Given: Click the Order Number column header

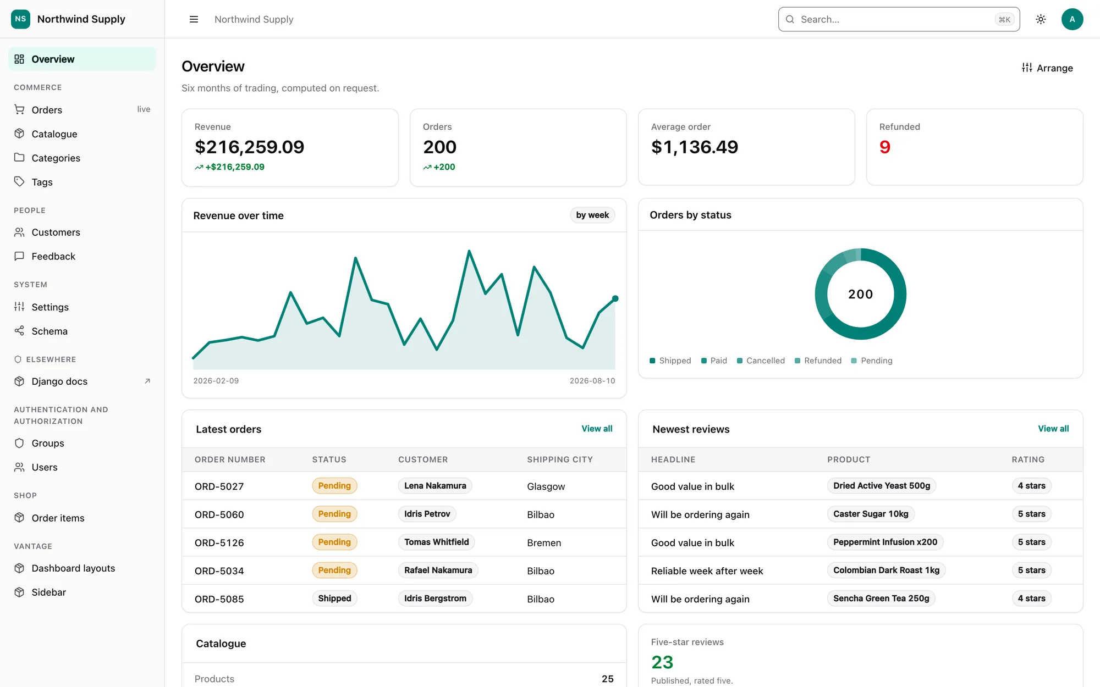Looking at the screenshot, I should pyautogui.click(x=230, y=459).
